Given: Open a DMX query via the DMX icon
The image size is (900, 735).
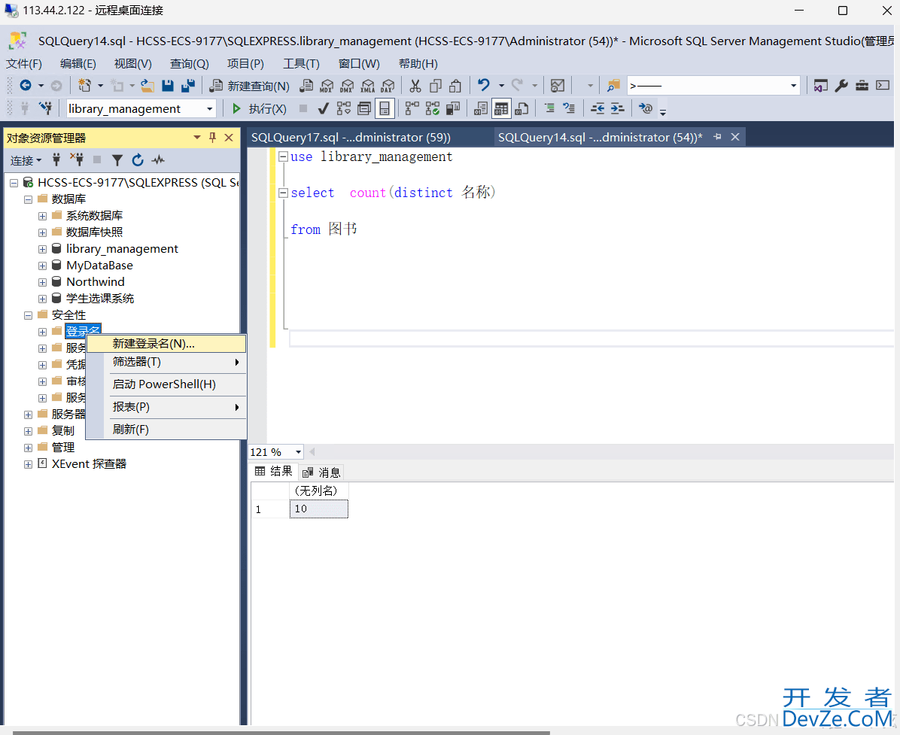Looking at the screenshot, I should [x=347, y=86].
